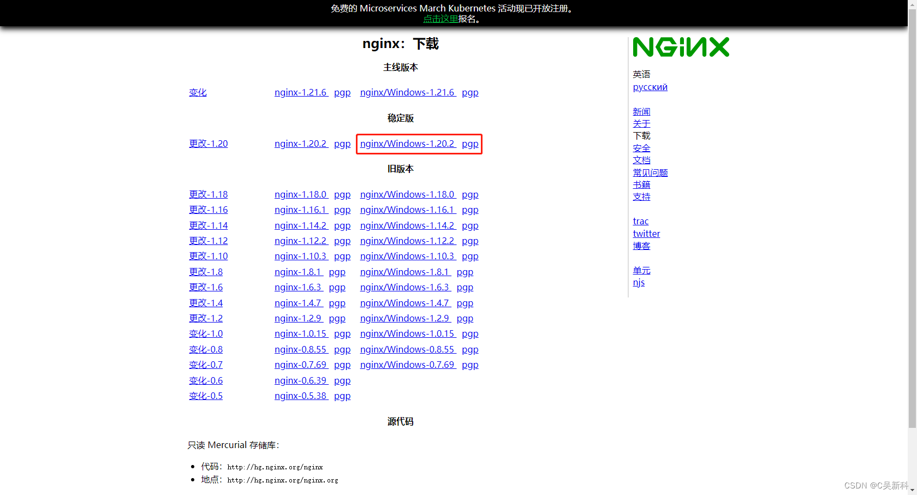Image resolution: width=917 pixels, height=495 pixels.
Task: Click the http://hg.nginx.org/nginx repository URL
Action: (x=275, y=467)
